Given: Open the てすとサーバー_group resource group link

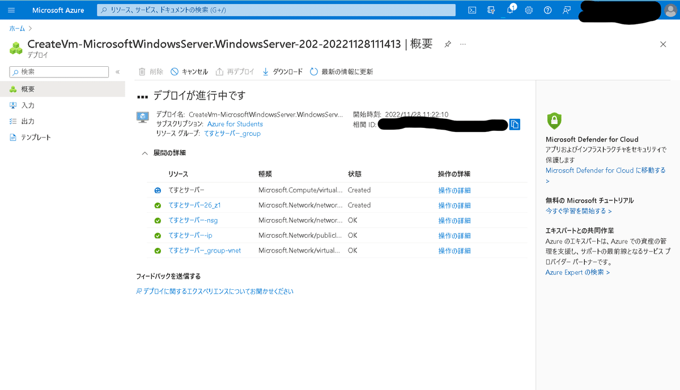Looking at the screenshot, I should 232,134.
